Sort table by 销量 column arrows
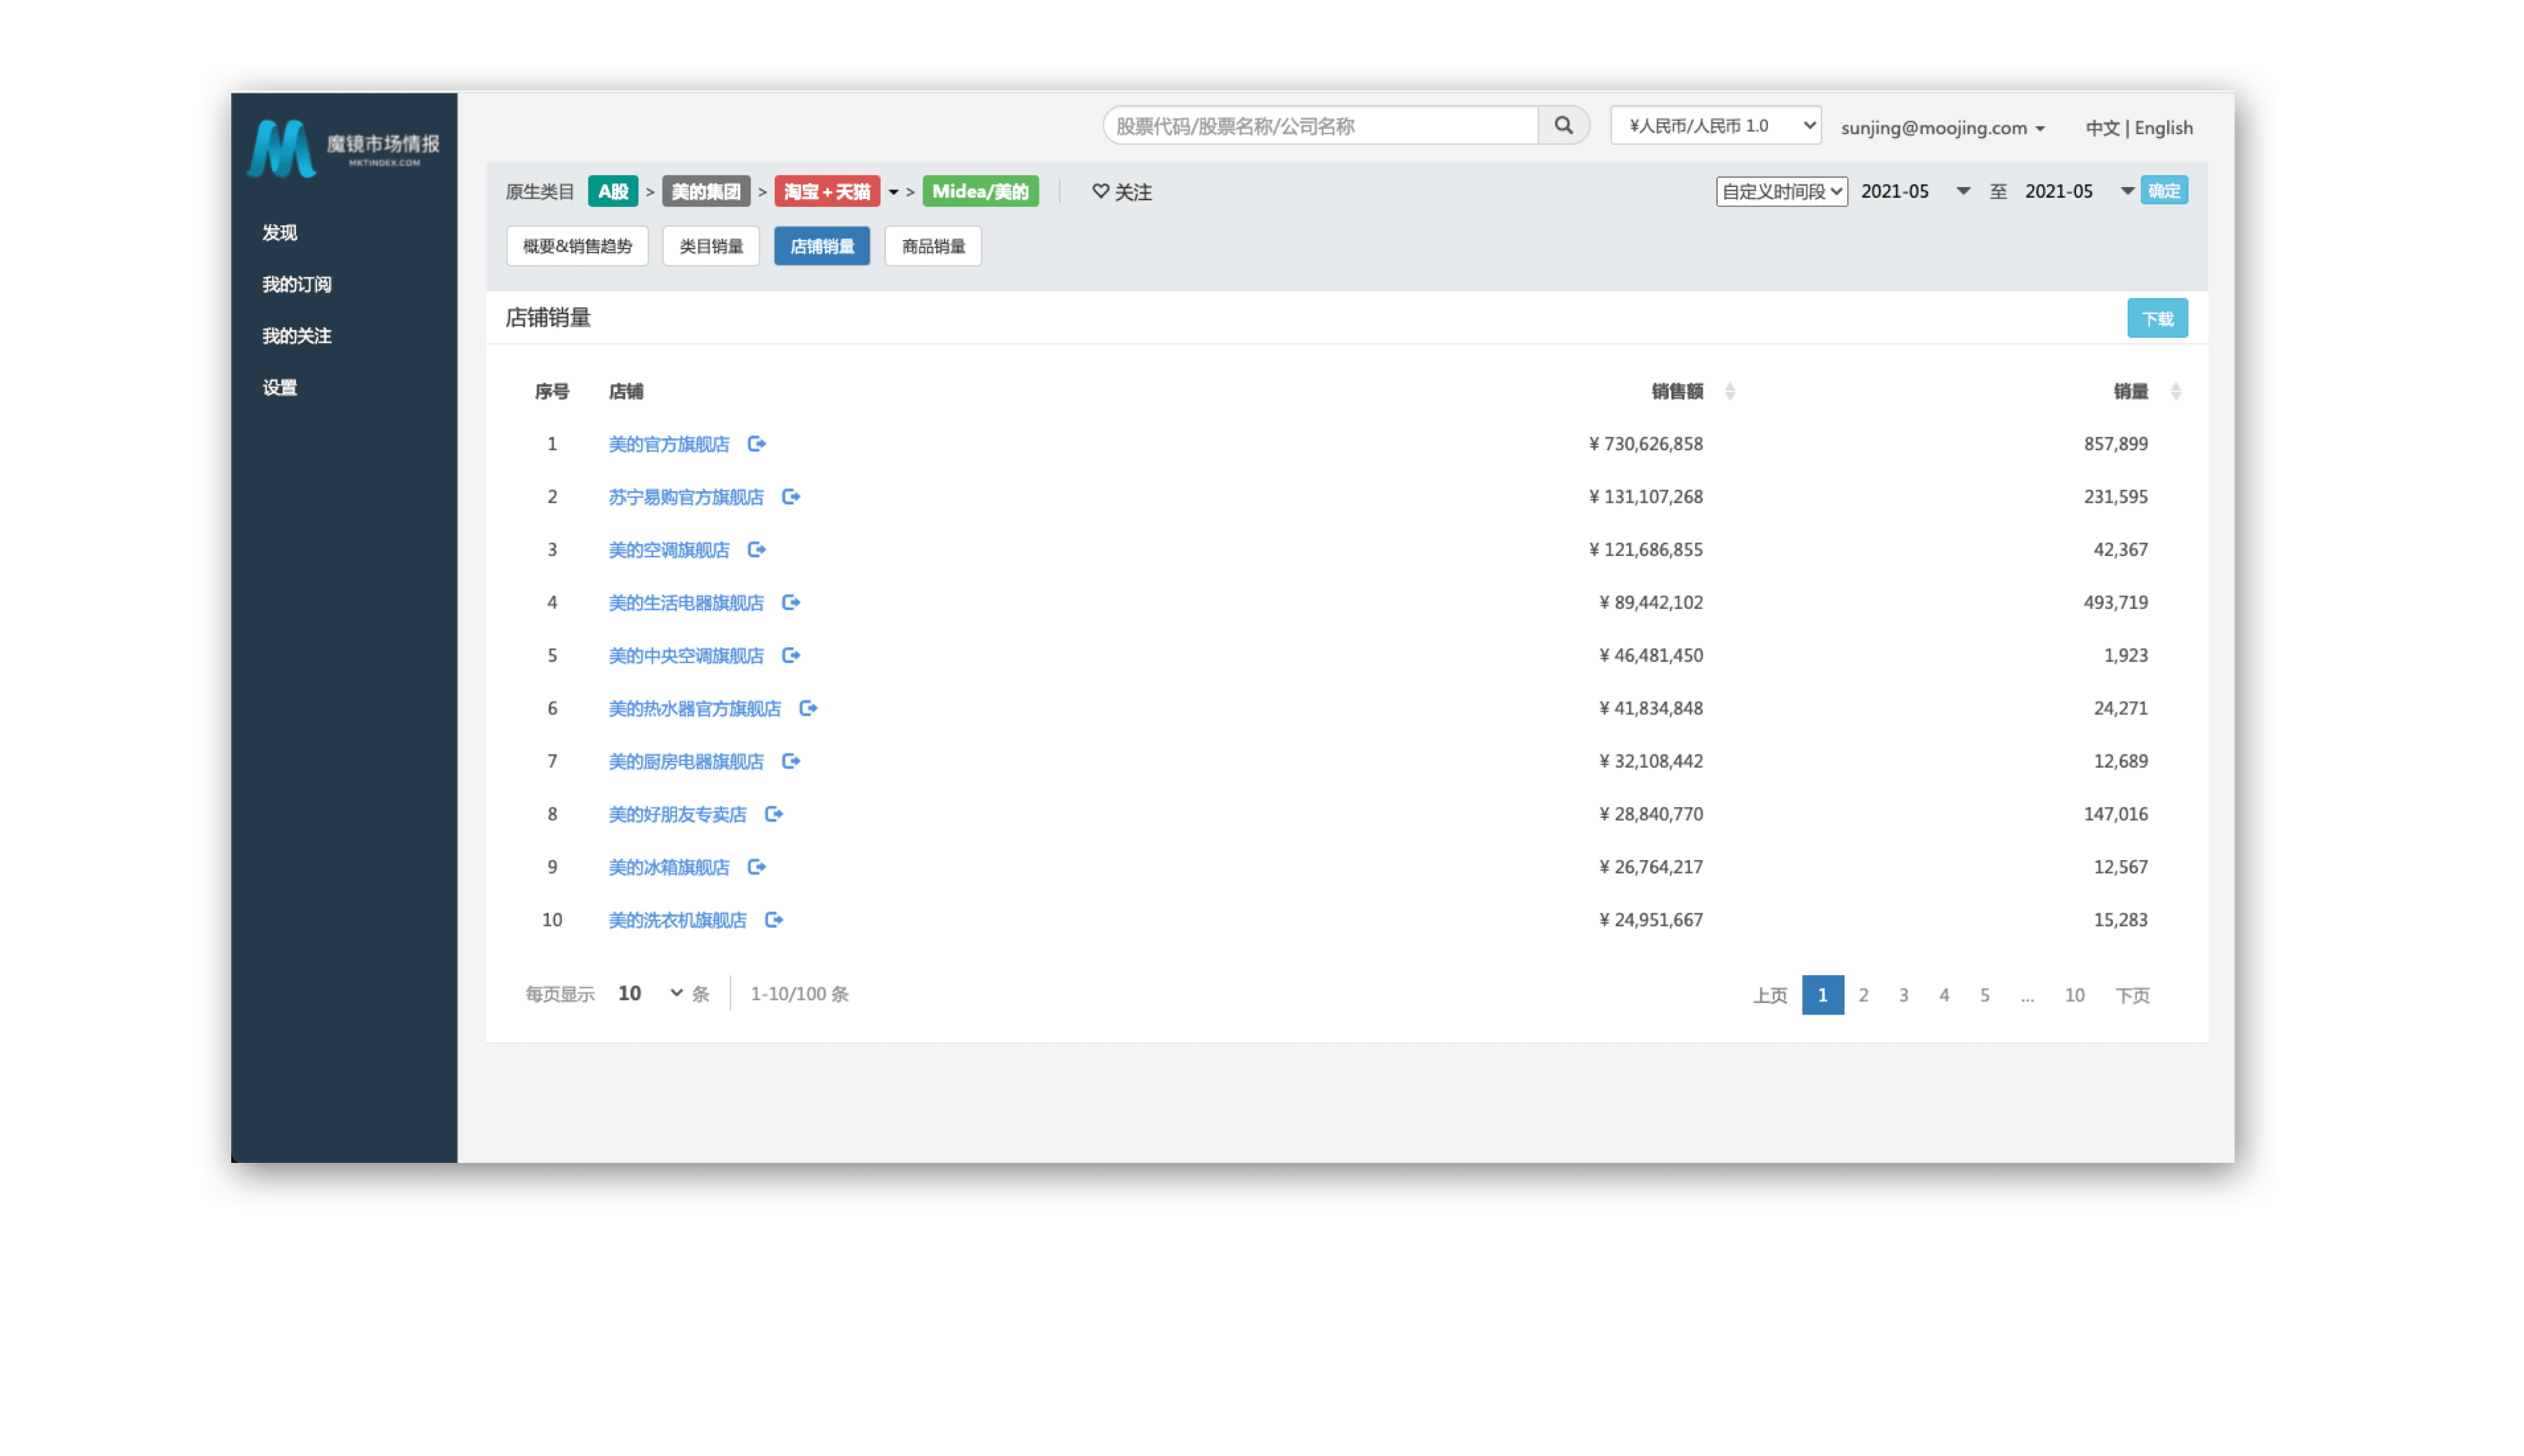The image size is (2524, 1456). tap(2175, 392)
